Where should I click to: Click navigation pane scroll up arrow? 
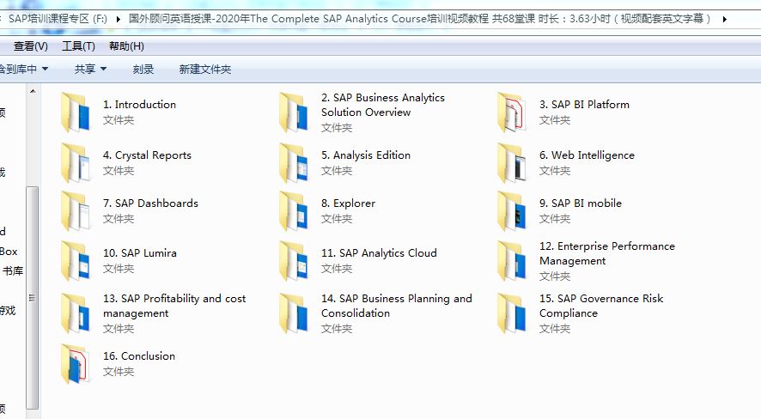tap(33, 91)
